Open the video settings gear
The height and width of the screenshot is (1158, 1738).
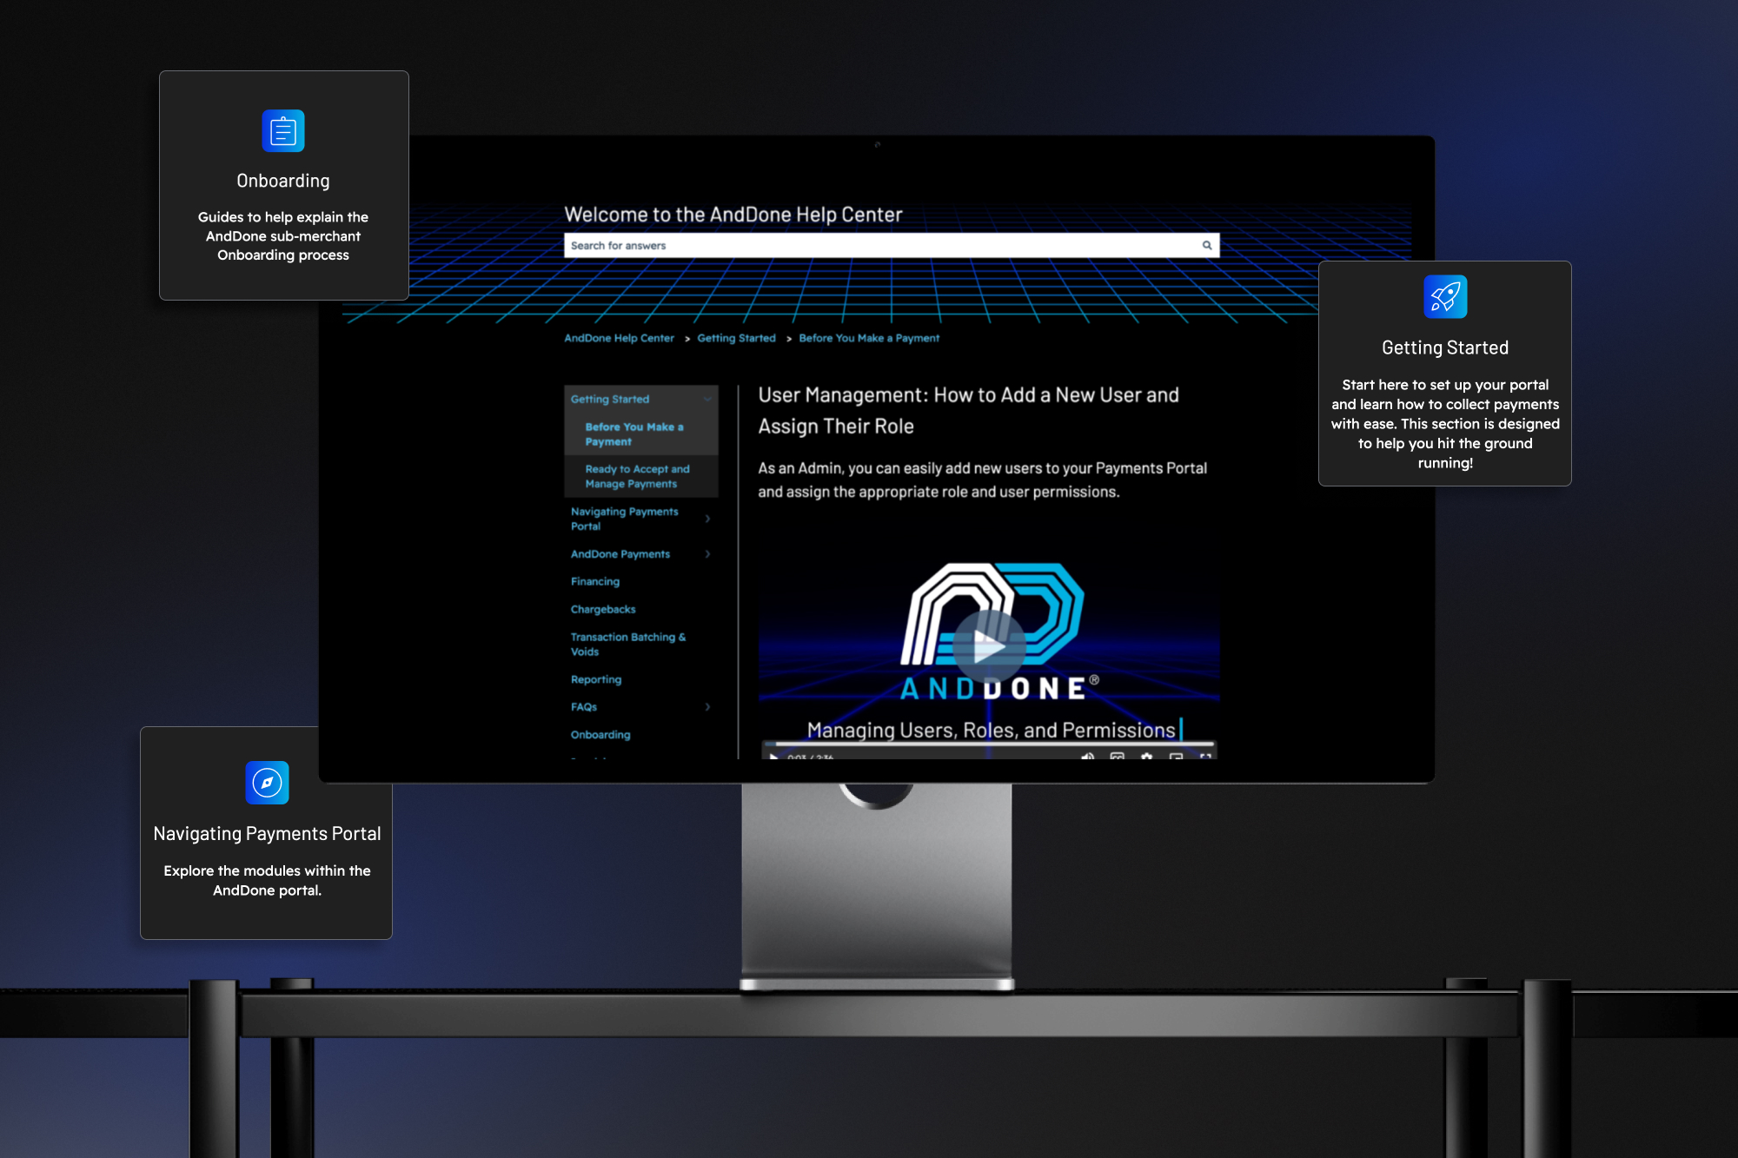pyautogui.click(x=1147, y=757)
